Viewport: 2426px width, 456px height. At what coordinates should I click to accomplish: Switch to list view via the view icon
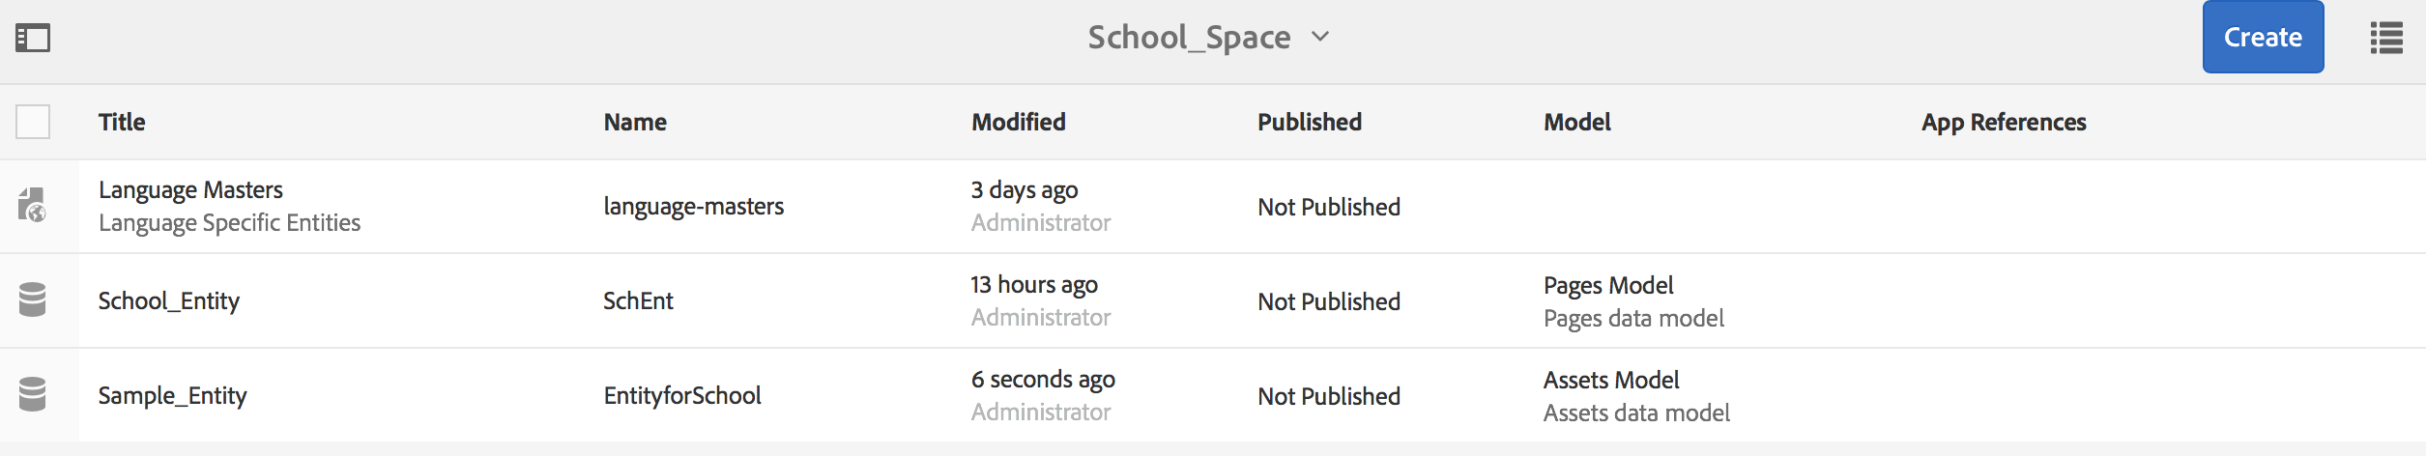pos(2386,38)
